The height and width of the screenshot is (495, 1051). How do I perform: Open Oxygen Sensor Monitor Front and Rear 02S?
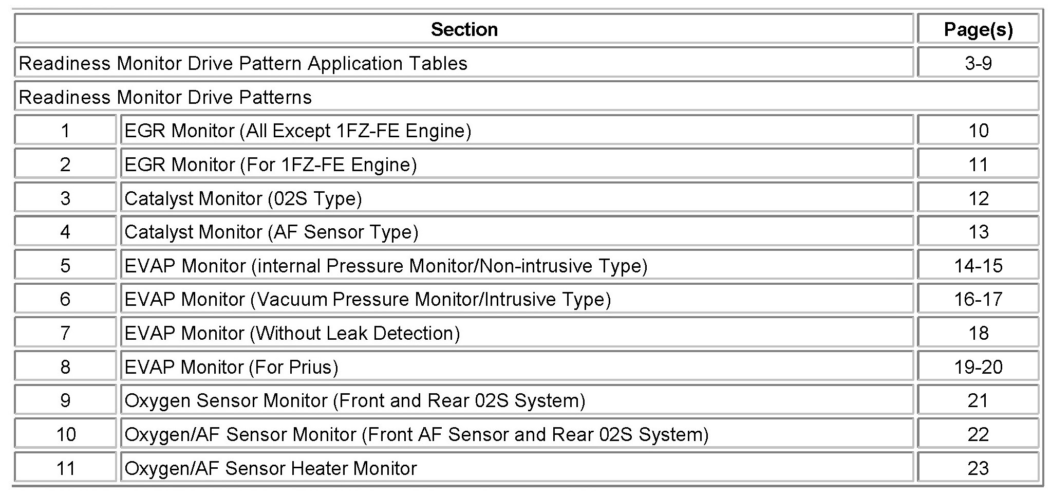355,400
